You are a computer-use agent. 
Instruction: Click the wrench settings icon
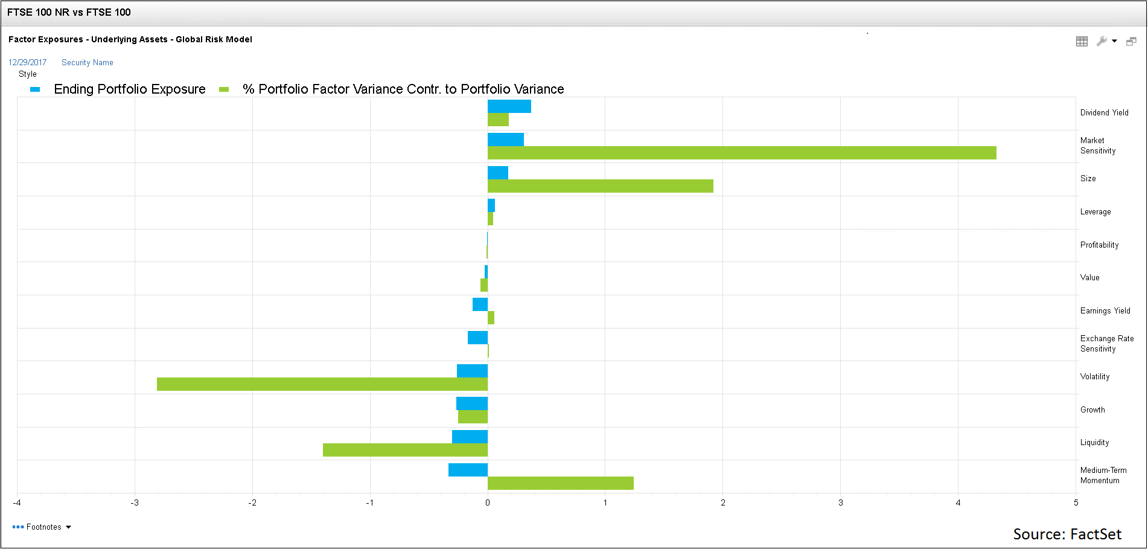1102,41
